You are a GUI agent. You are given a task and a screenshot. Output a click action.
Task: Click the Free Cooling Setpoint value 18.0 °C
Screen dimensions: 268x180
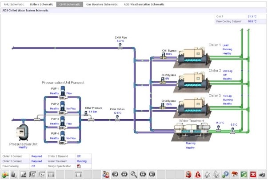(x=252, y=21)
